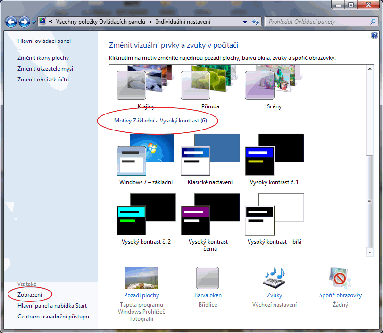This screenshot has height=333, width=383.
Task: Open 'Změnit obrázek účtu' link
Action: (x=43, y=80)
